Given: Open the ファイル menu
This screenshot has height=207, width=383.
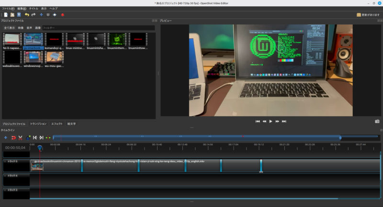Looking at the screenshot, I should tap(8, 9).
